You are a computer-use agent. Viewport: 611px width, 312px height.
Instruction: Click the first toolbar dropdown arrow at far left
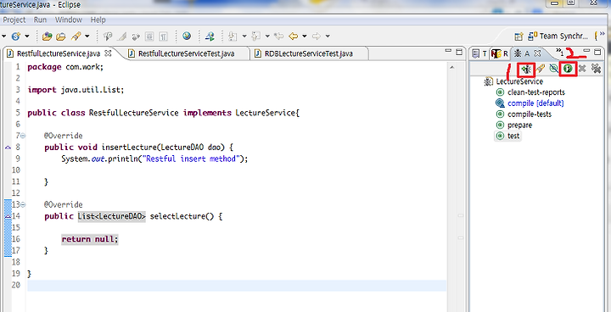point(4,36)
